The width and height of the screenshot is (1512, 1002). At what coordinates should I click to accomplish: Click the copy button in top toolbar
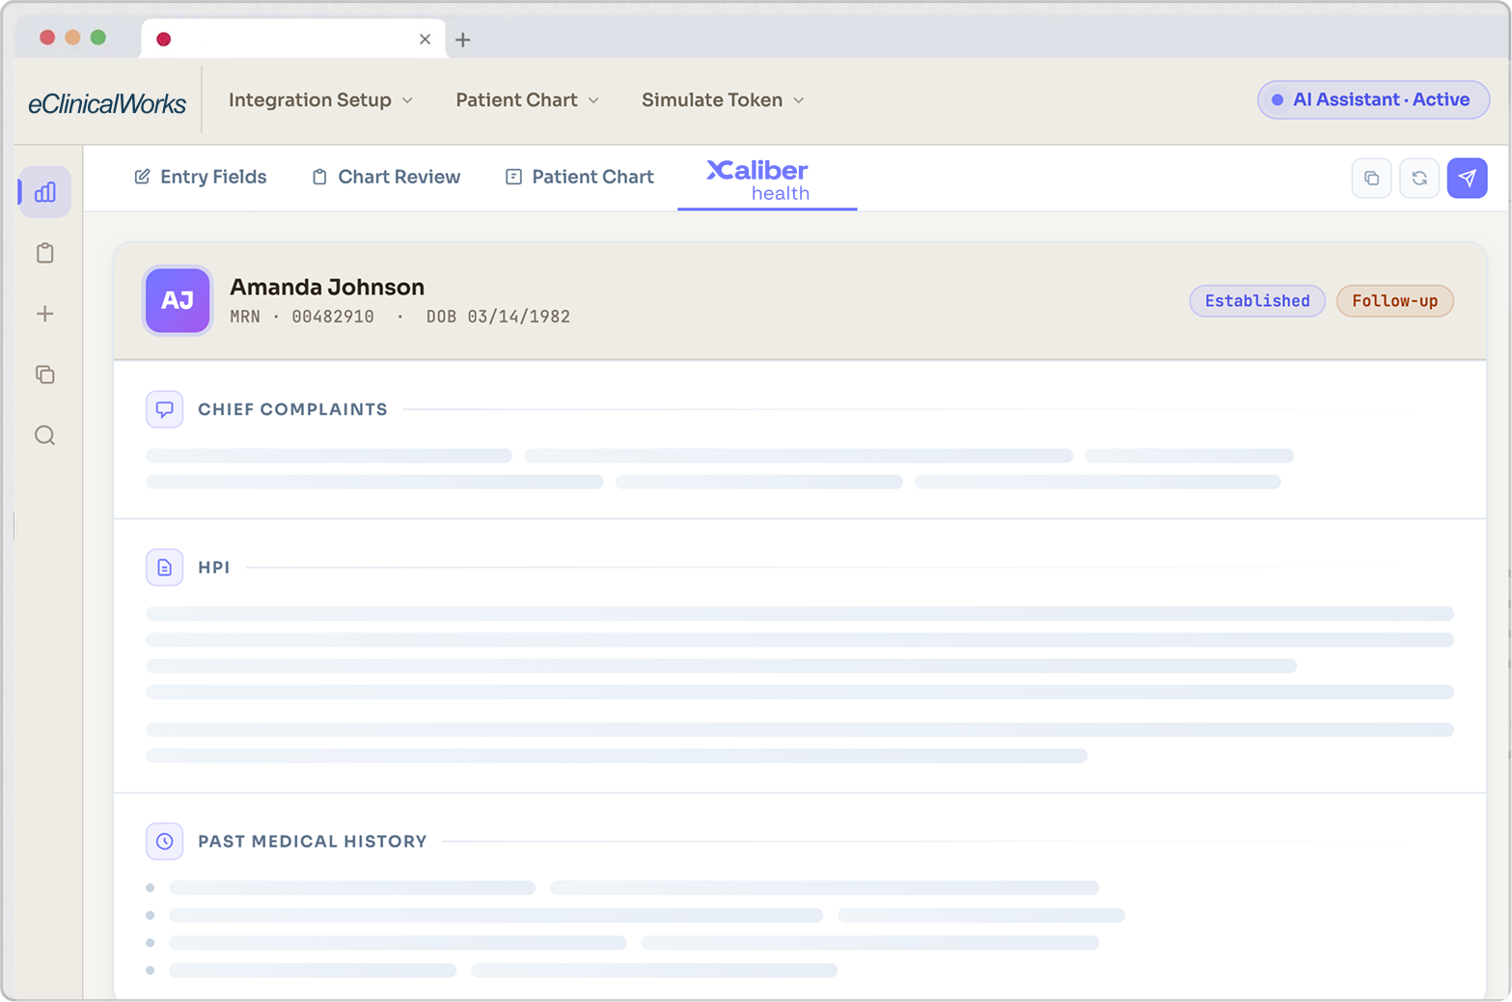1371,178
